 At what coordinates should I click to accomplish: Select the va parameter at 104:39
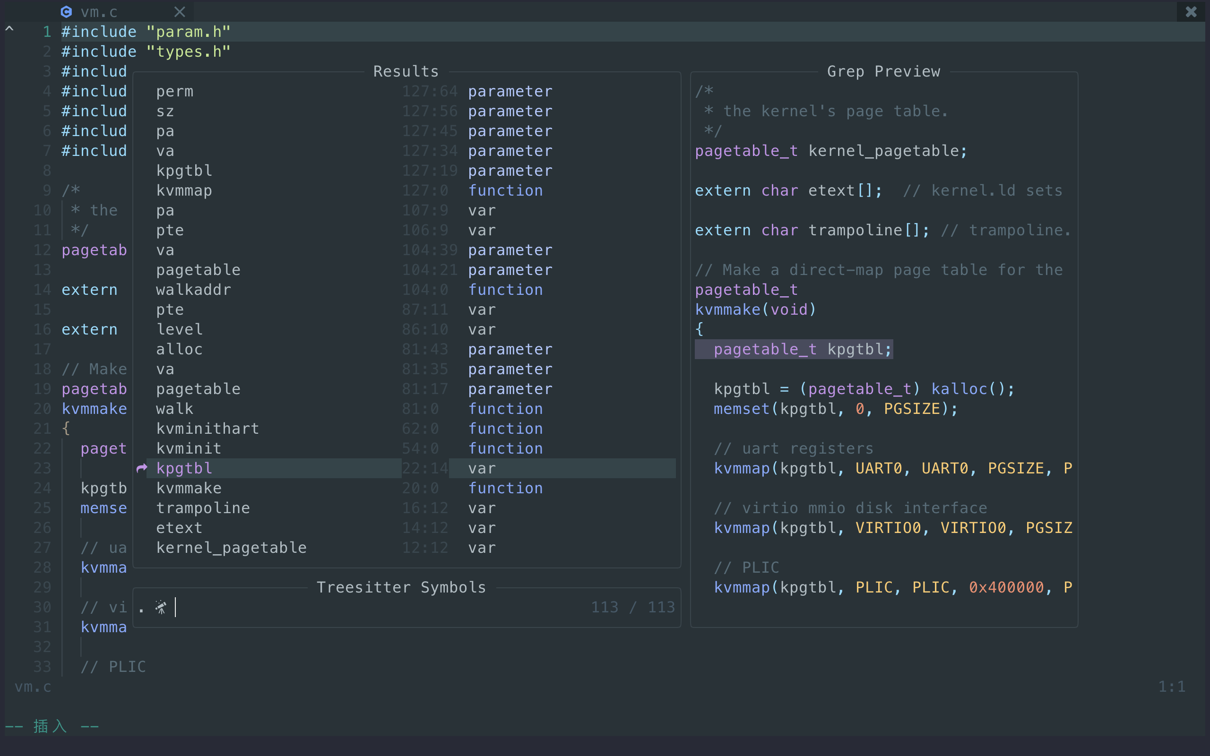point(406,250)
